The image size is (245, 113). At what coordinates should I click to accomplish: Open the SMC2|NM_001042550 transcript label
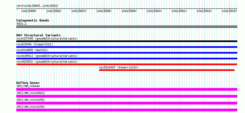tap(31, 107)
